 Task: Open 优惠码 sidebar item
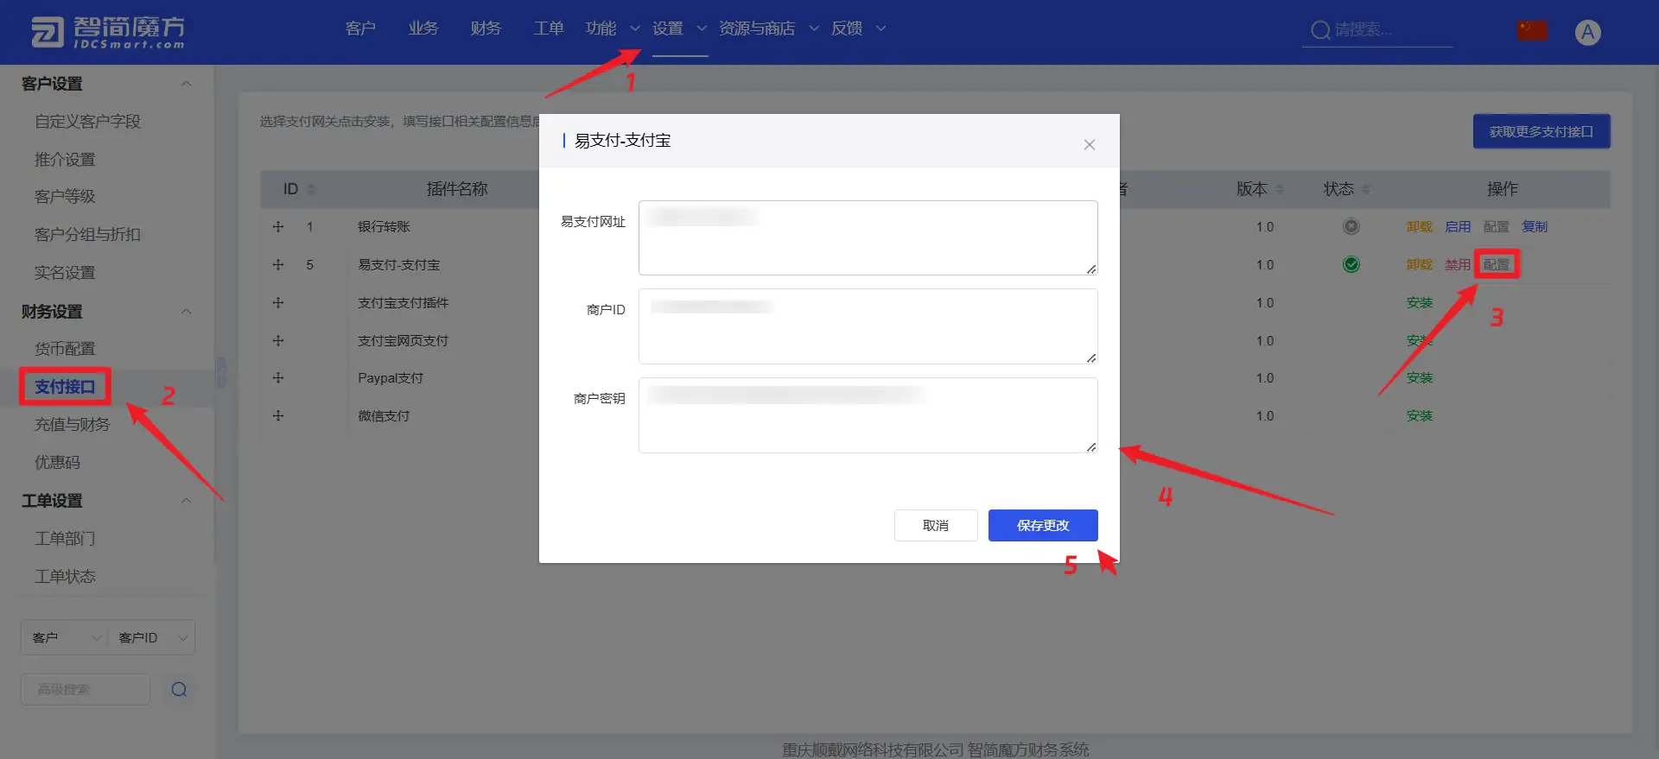click(x=57, y=463)
